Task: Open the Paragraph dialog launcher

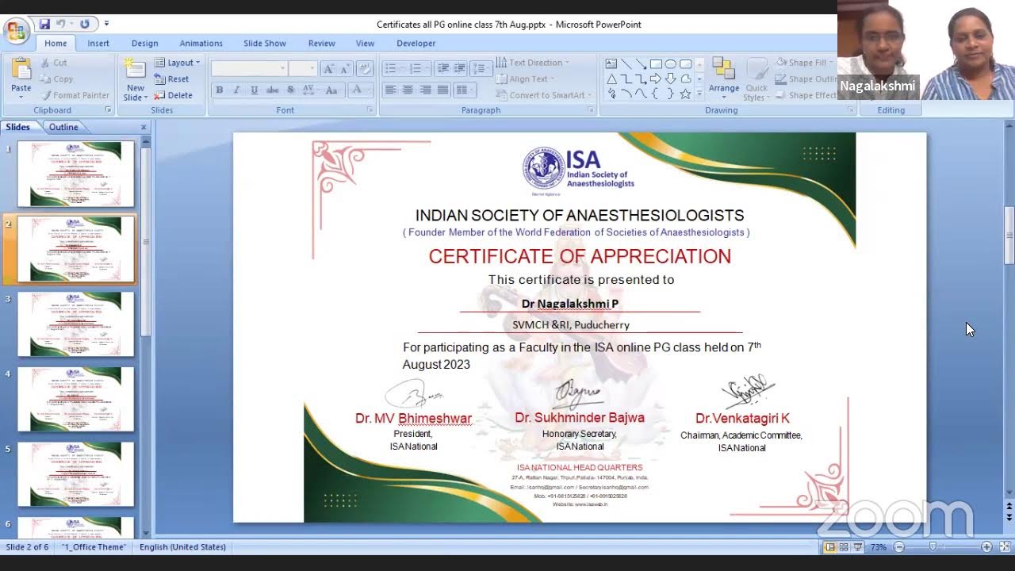Action: pos(592,110)
